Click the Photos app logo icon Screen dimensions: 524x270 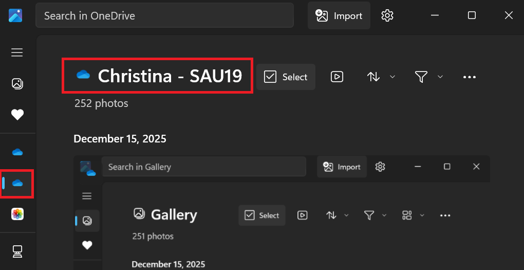15,15
